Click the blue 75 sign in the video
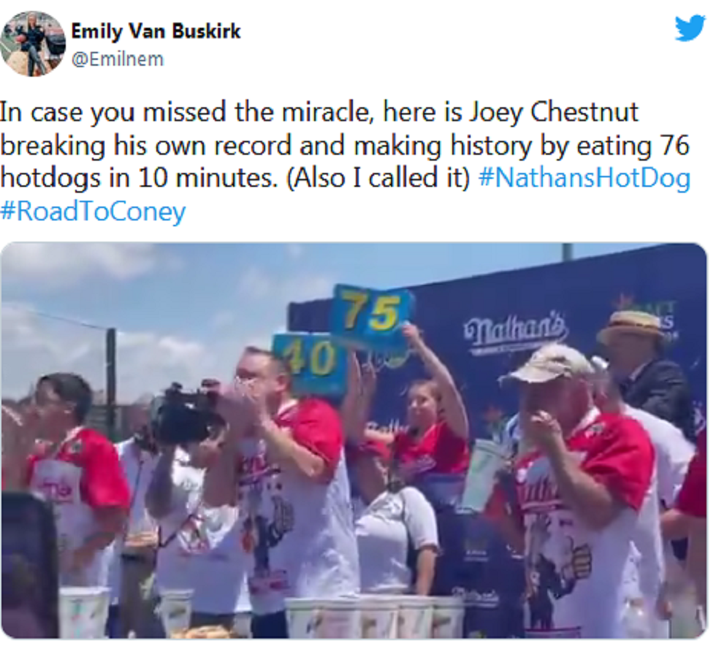Viewport: 716px width, 646px height. [372, 313]
